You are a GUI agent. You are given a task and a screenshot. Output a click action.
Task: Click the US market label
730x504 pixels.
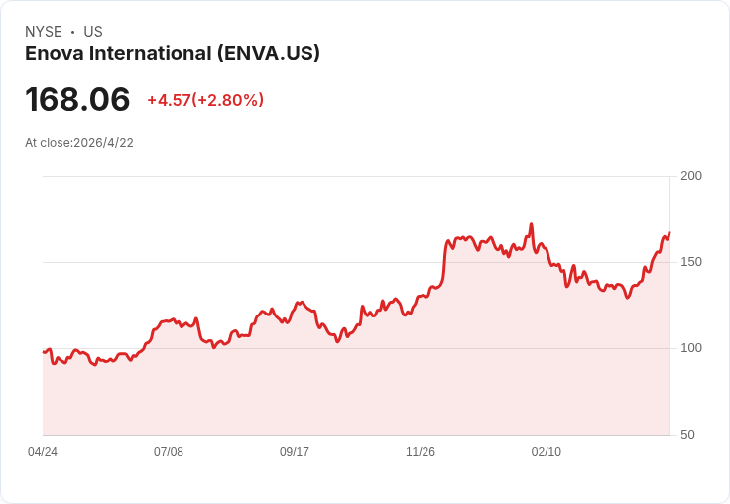point(93,32)
